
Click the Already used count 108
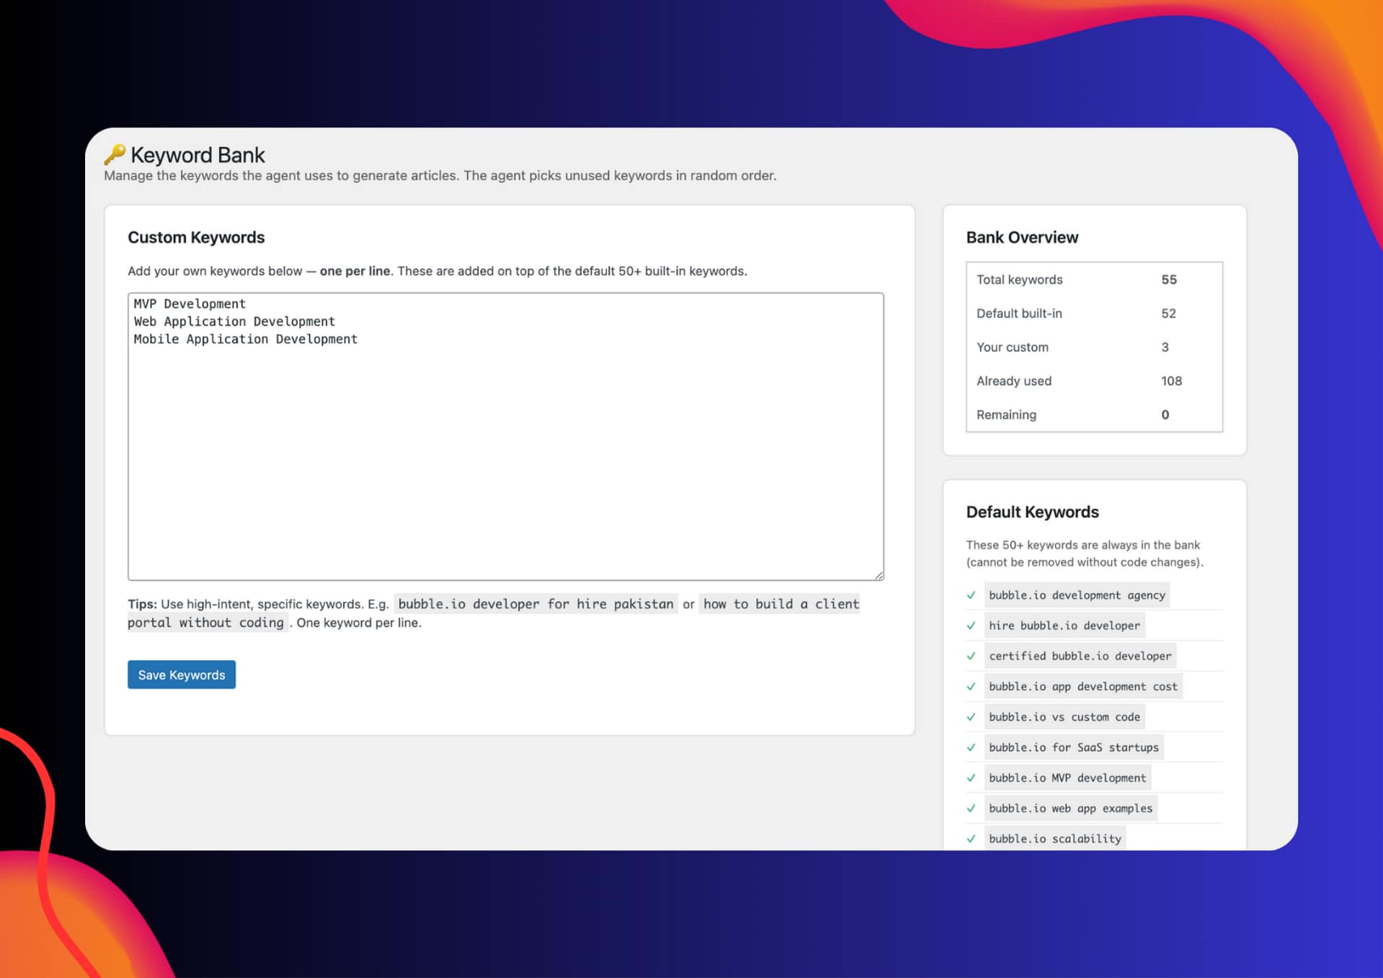point(1171,381)
